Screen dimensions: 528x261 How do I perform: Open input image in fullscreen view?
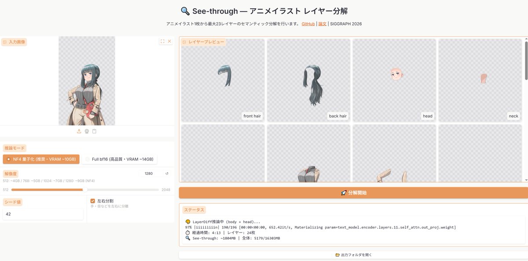[x=162, y=41]
